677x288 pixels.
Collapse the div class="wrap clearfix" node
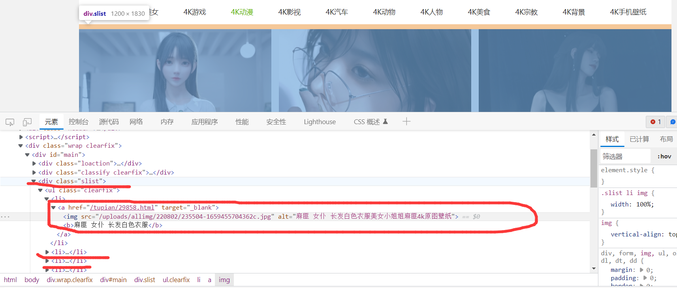[x=21, y=146]
